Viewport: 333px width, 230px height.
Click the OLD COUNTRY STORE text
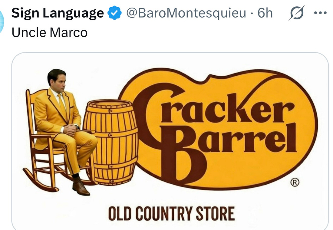tap(171, 213)
